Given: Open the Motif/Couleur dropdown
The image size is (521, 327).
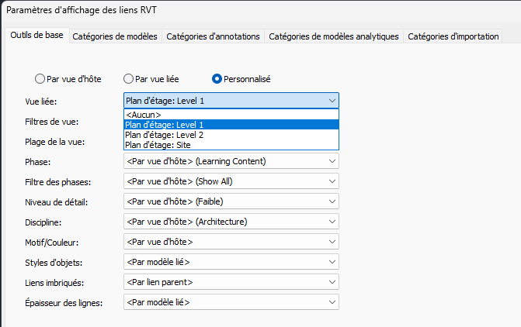Looking at the screenshot, I should (x=231, y=242).
